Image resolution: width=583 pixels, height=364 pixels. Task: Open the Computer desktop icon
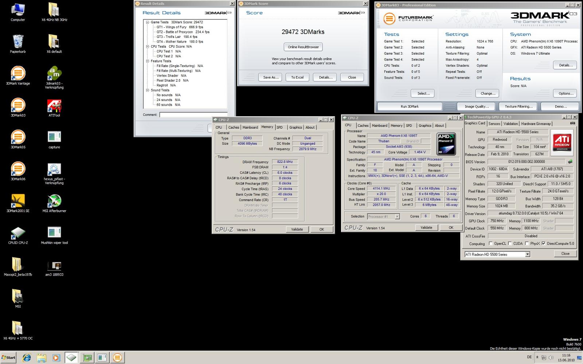pyautogui.click(x=17, y=12)
